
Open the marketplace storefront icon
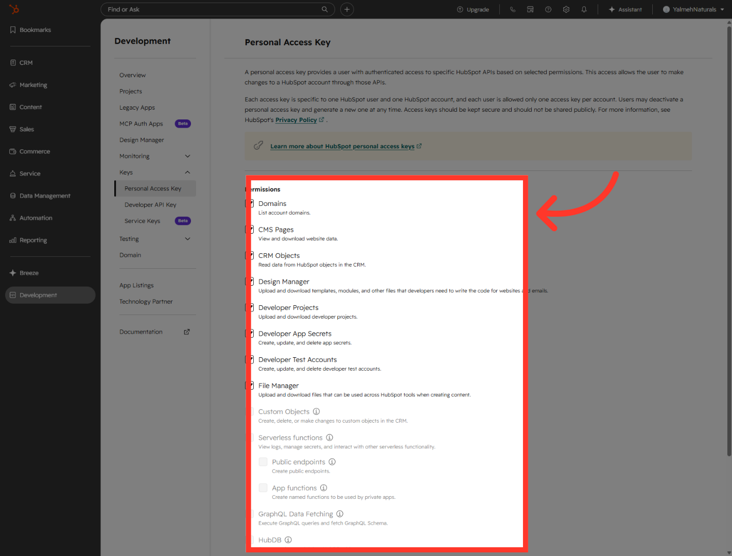coord(530,9)
